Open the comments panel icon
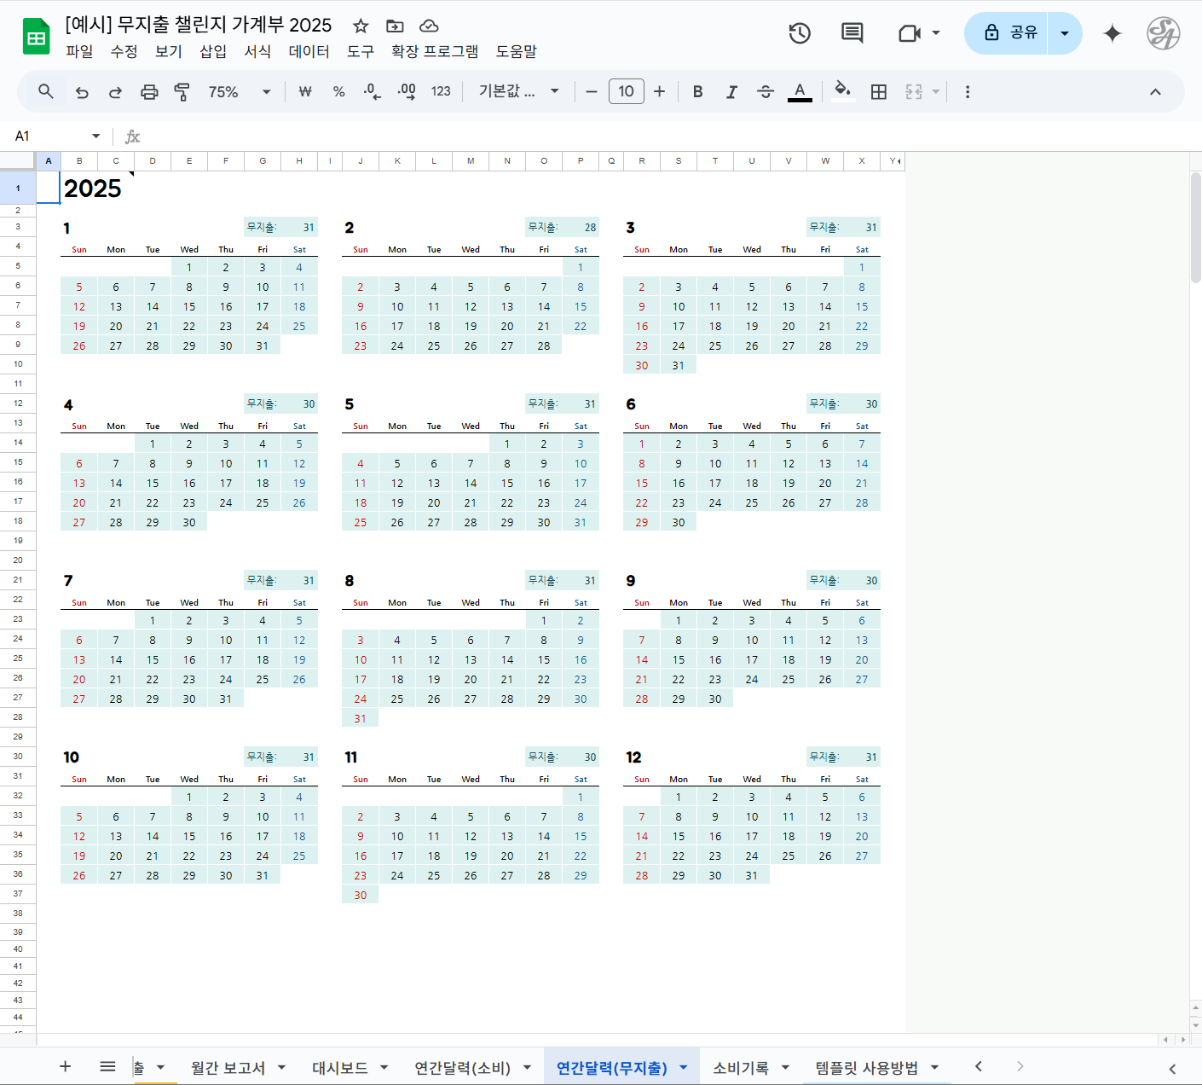The height and width of the screenshot is (1085, 1202). [852, 33]
